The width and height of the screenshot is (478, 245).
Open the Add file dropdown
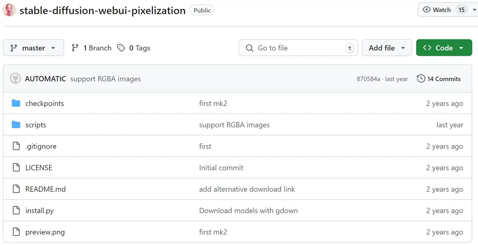click(x=387, y=48)
